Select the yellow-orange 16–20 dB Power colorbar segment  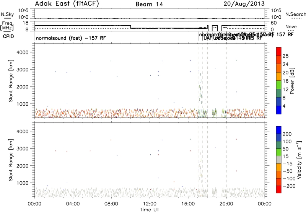point(279,77)
